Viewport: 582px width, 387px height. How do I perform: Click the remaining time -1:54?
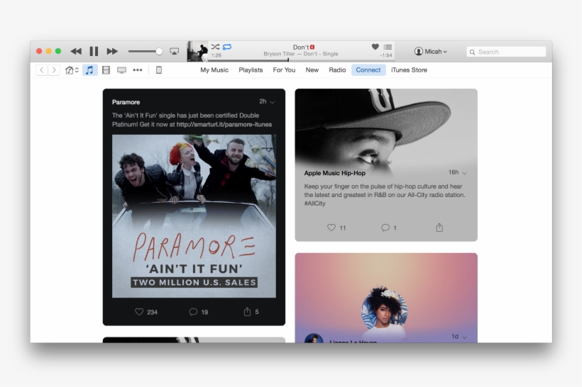pyautogui.click(x=386, y=55)
